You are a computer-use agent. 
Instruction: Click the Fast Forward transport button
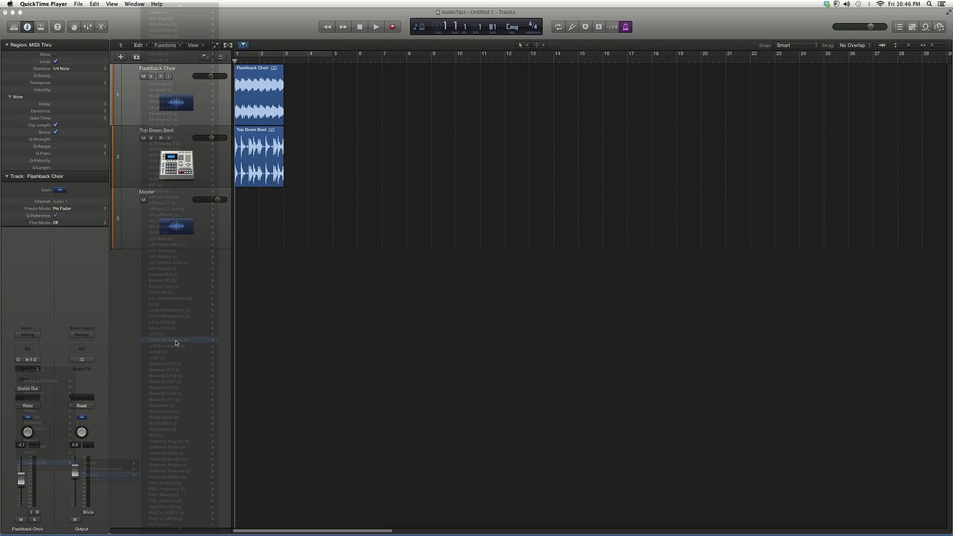click(x=343, y=27)
